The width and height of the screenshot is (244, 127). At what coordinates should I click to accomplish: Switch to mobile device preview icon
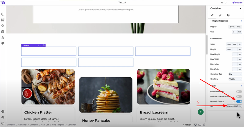tap(204, 125)
